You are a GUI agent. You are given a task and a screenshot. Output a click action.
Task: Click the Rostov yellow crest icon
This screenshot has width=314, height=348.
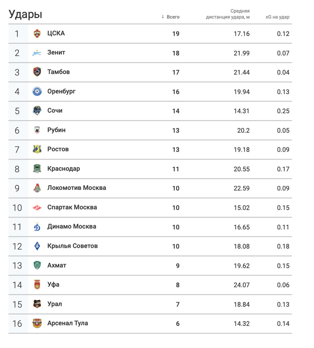click(37, 149)
